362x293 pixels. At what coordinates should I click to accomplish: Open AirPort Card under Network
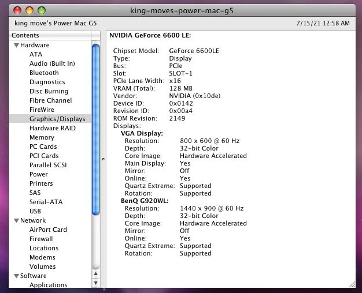pyautogui.click(x=48, y=230)
